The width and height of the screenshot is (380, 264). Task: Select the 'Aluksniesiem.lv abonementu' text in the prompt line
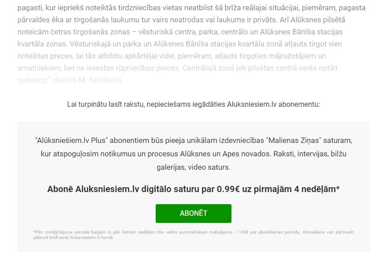point(273,105)
